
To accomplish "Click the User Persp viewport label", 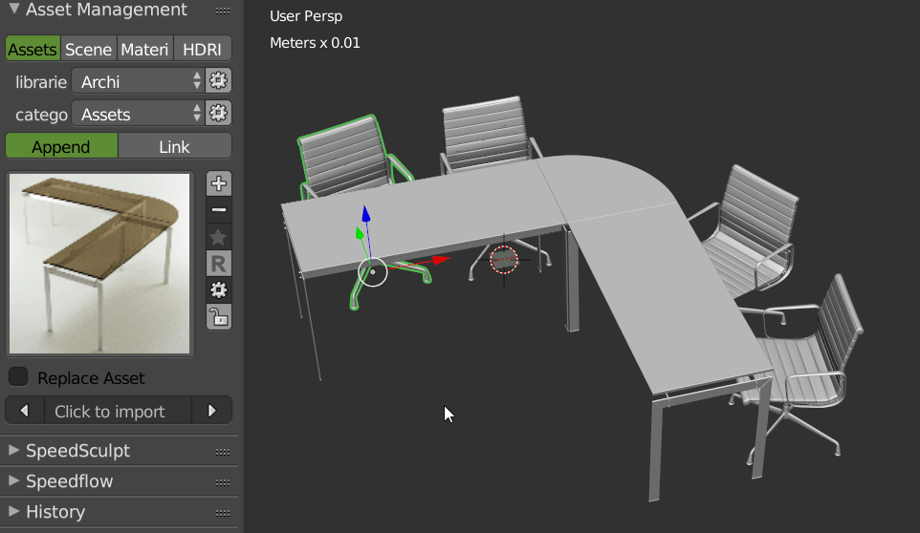I will (x=306, y=16).
